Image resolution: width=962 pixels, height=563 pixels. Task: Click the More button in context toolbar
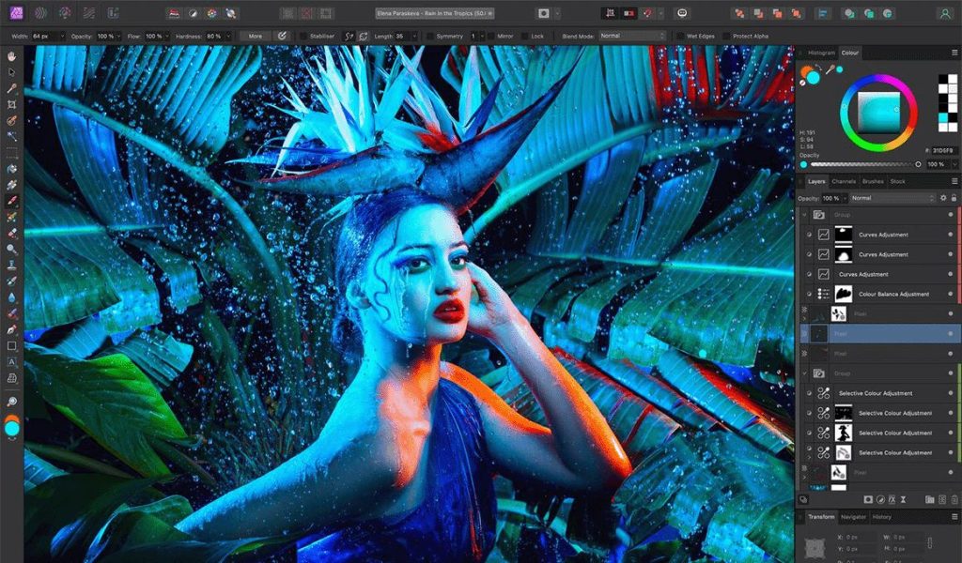pos(256,37)
